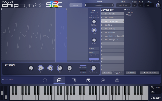Image resolution: width=162 pixels, height=101 pixels.
Task: Select sample slot F mv.Hihat Cl 1
Action: tap(112, 32)
